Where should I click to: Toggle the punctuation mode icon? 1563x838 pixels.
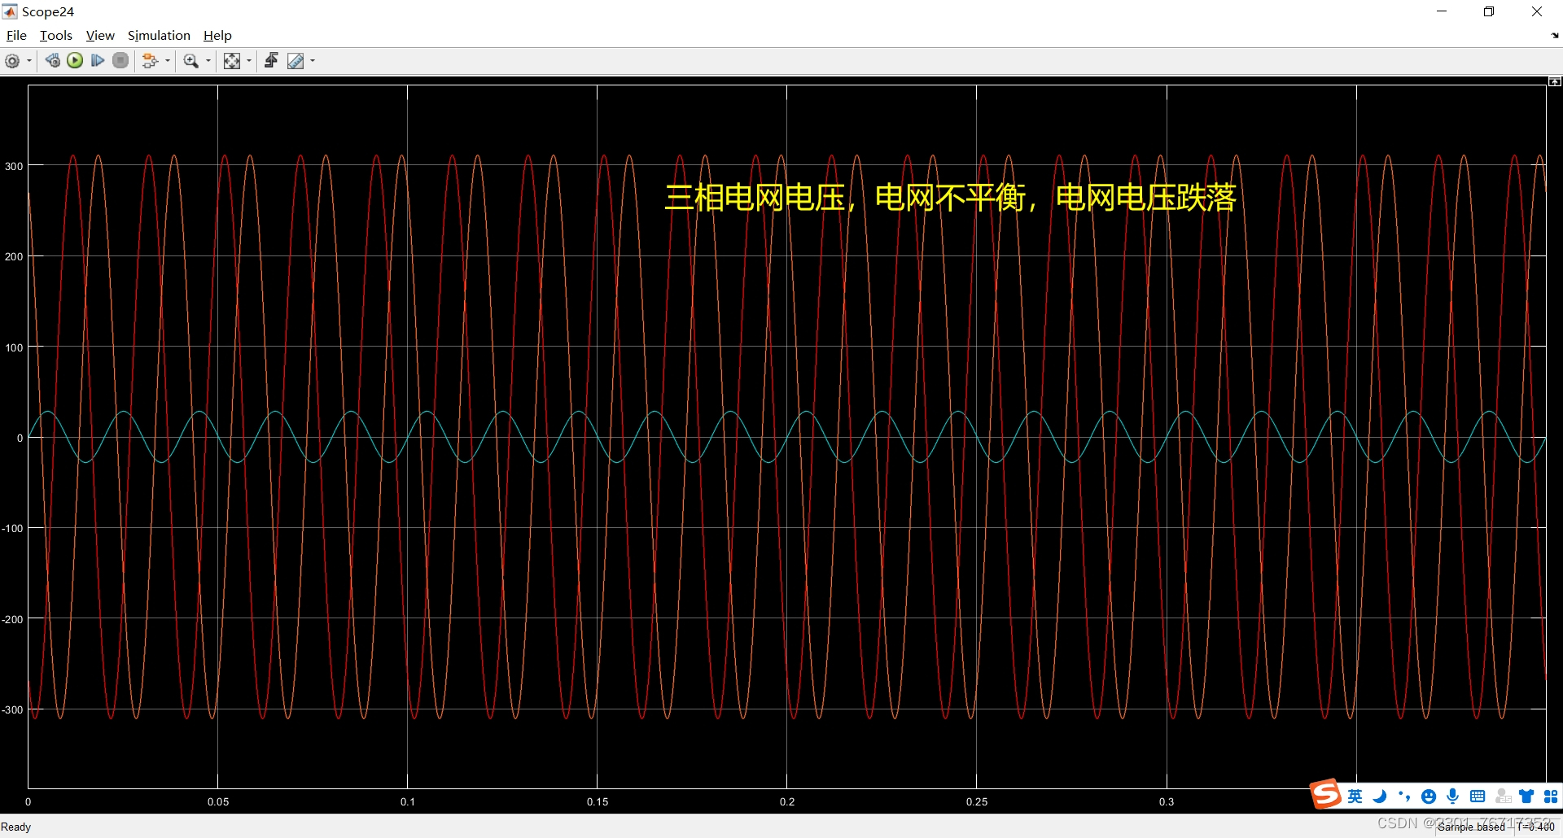1404,797
